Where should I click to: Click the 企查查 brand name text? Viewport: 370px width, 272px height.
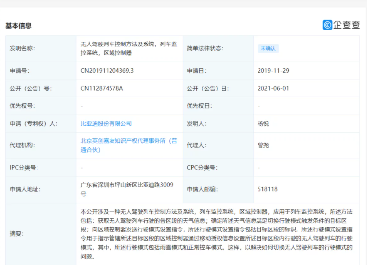pyautogui.click(x=346, y=25)
